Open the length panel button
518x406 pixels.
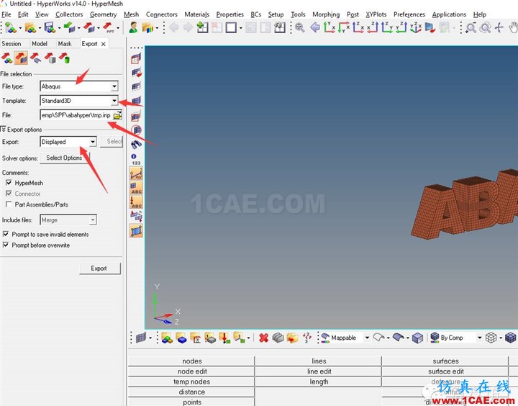pyautogui.click(x=319, y=382)
